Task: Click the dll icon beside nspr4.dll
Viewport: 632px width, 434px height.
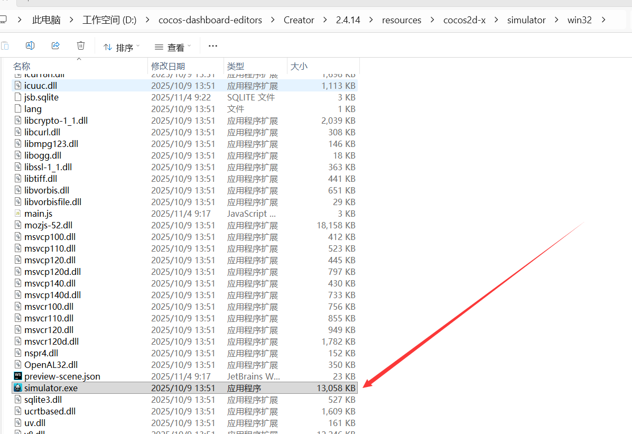Action: tap(18, 353)
